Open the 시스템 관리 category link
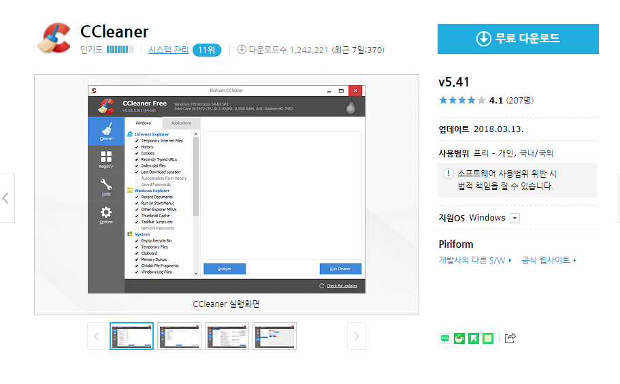Image resolution: width=620 pixels, height=384 pixels. 169,50
